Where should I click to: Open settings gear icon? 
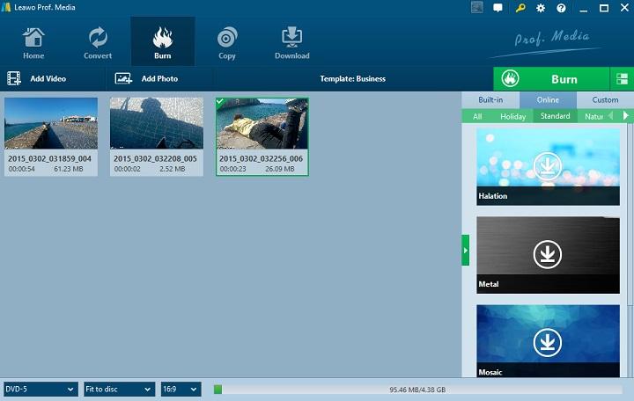click(x=541, y=8)
